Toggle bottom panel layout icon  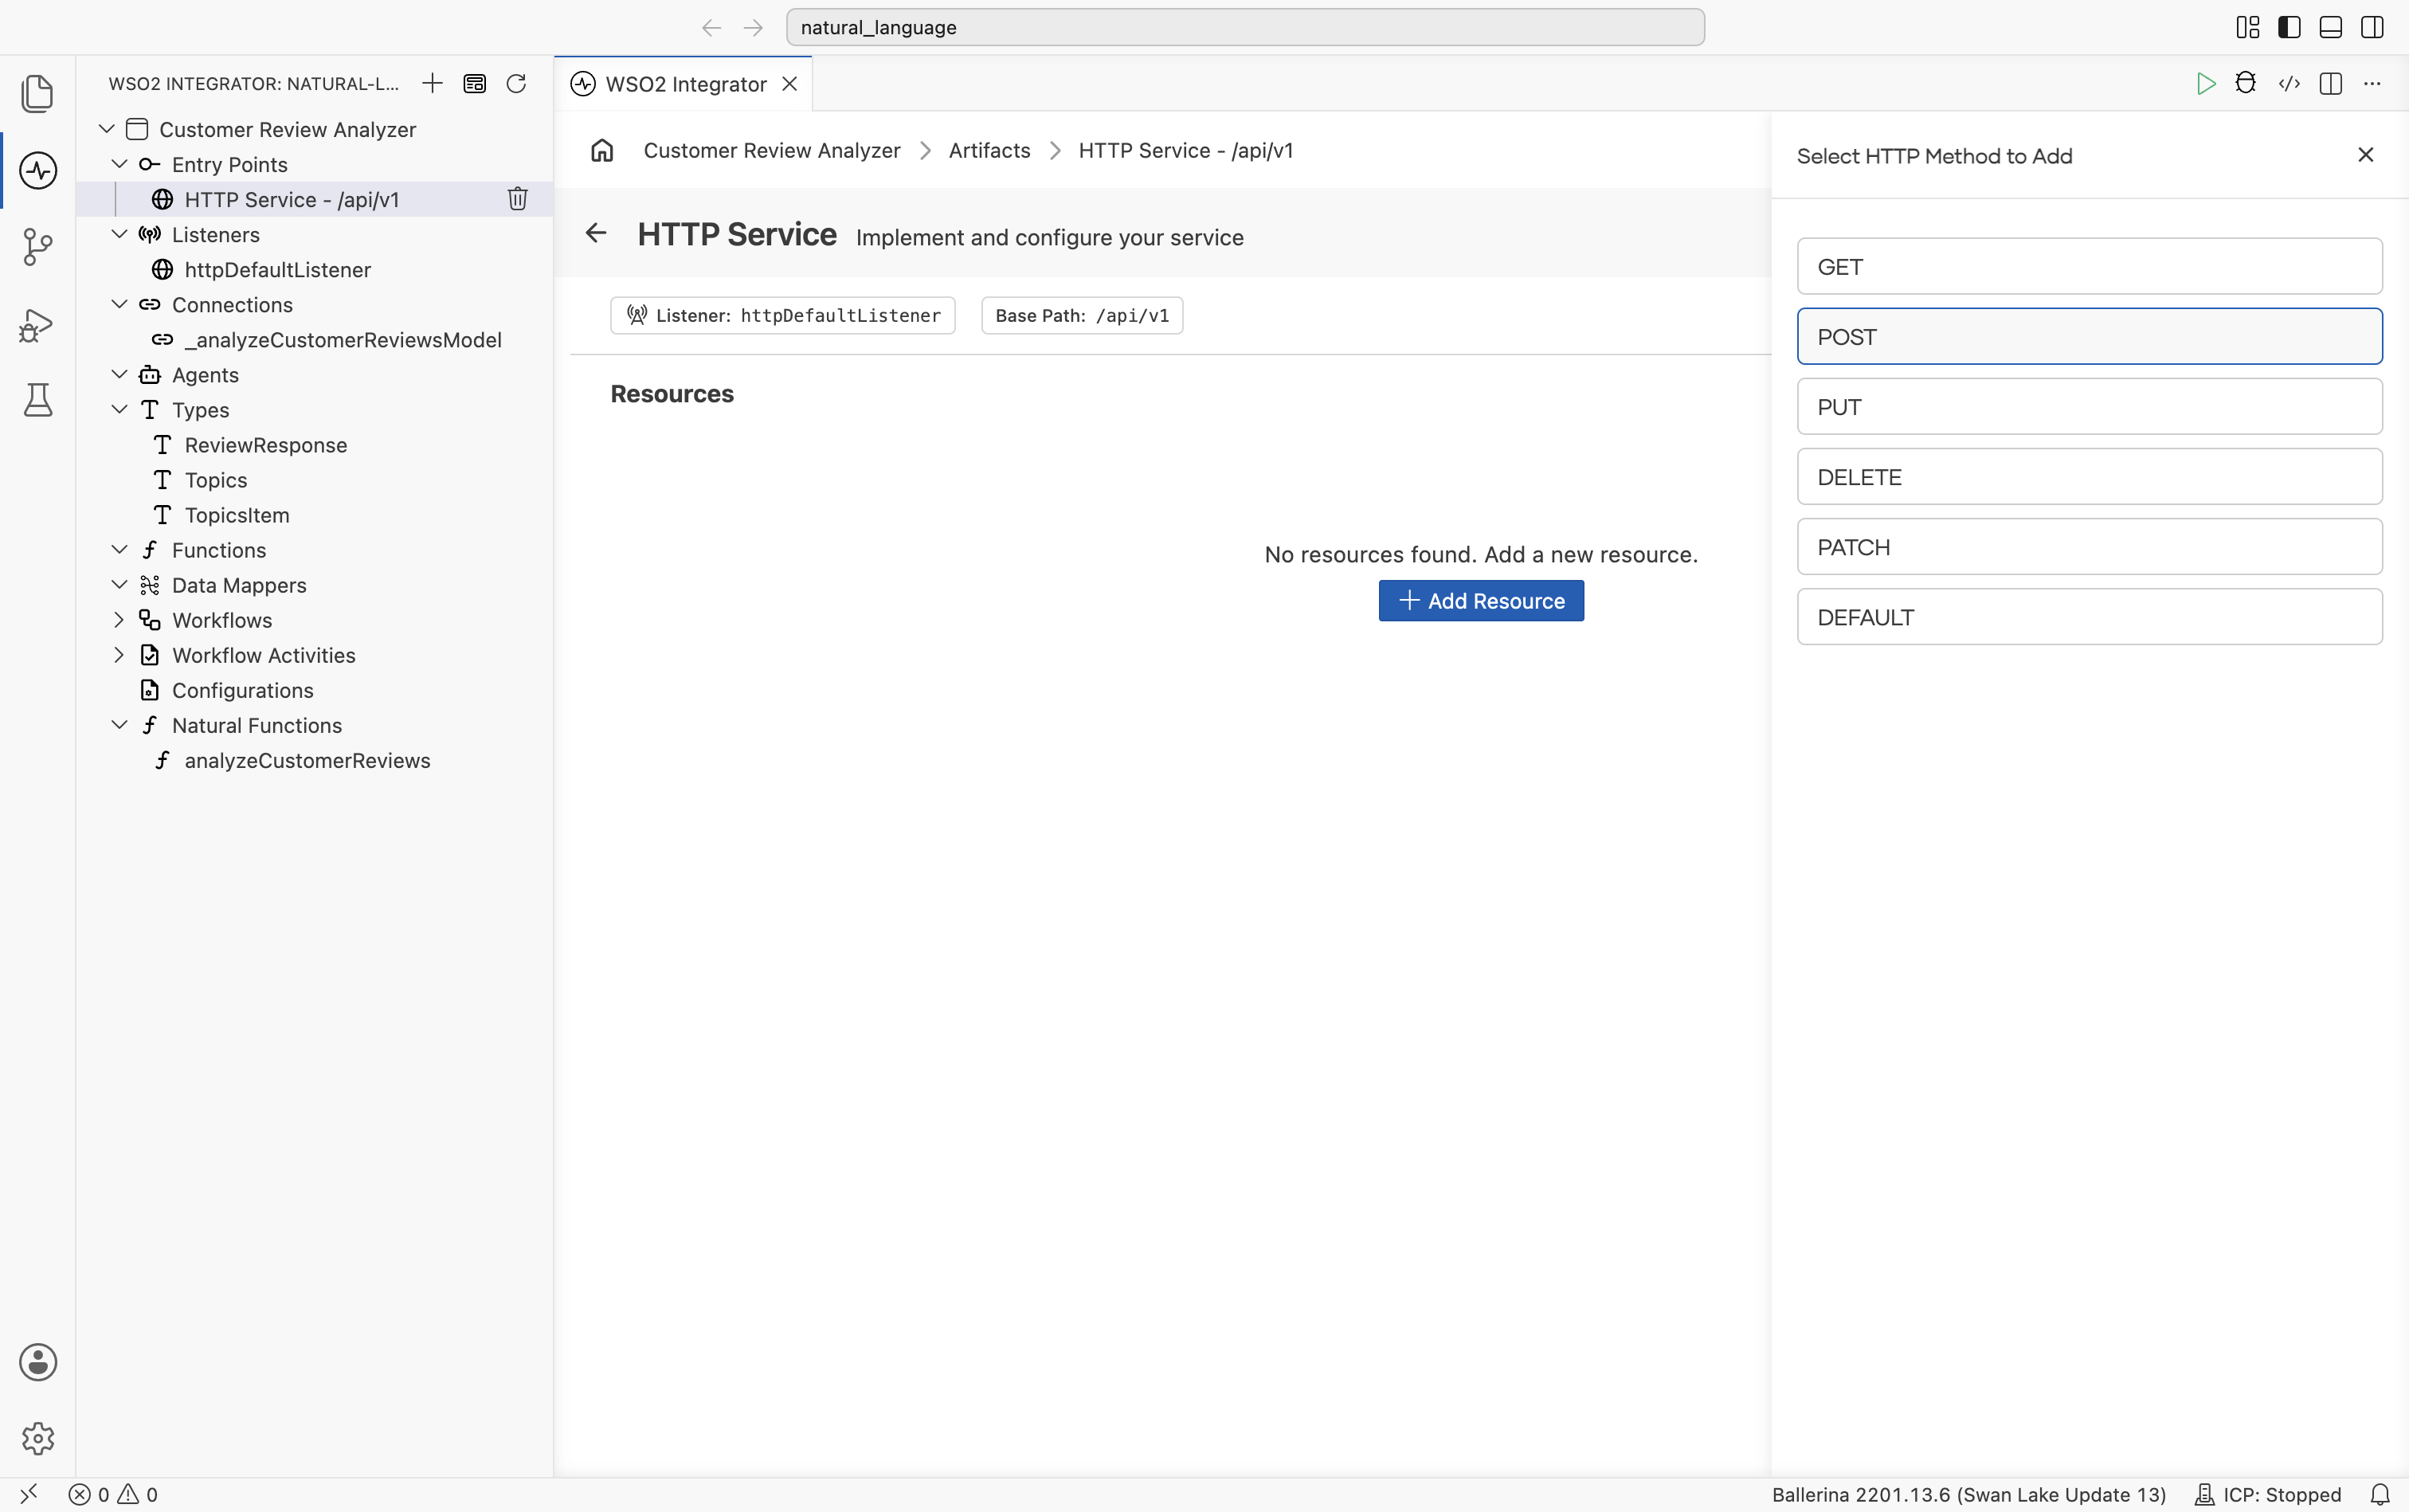pos(2331,27)
